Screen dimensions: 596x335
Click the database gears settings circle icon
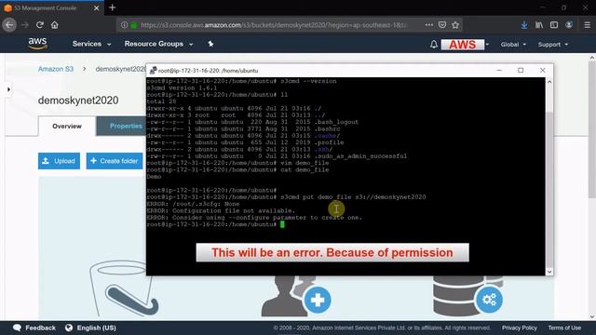[489, 300]
